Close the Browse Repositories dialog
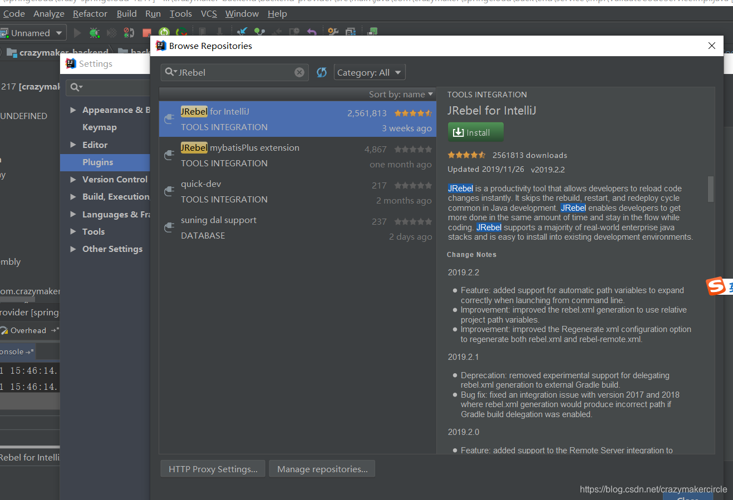Viewport: 733px width, 500px height. 712,46
